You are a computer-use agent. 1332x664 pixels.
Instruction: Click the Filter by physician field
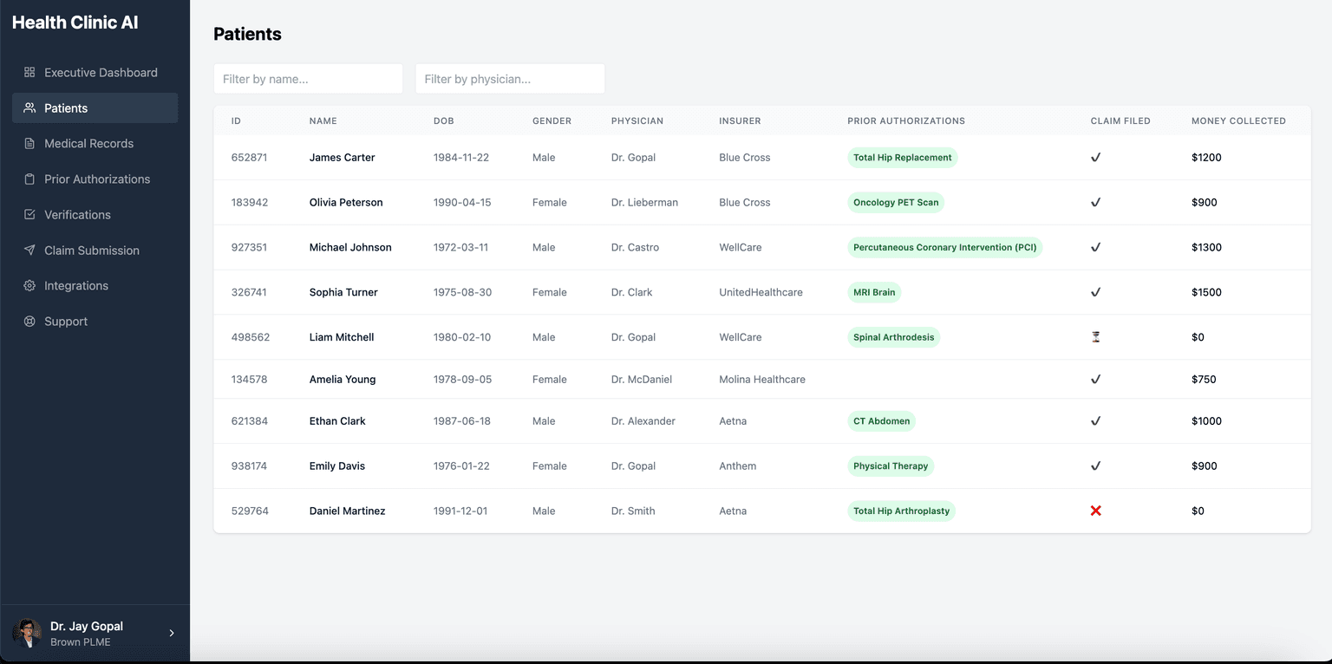[510, 79]
